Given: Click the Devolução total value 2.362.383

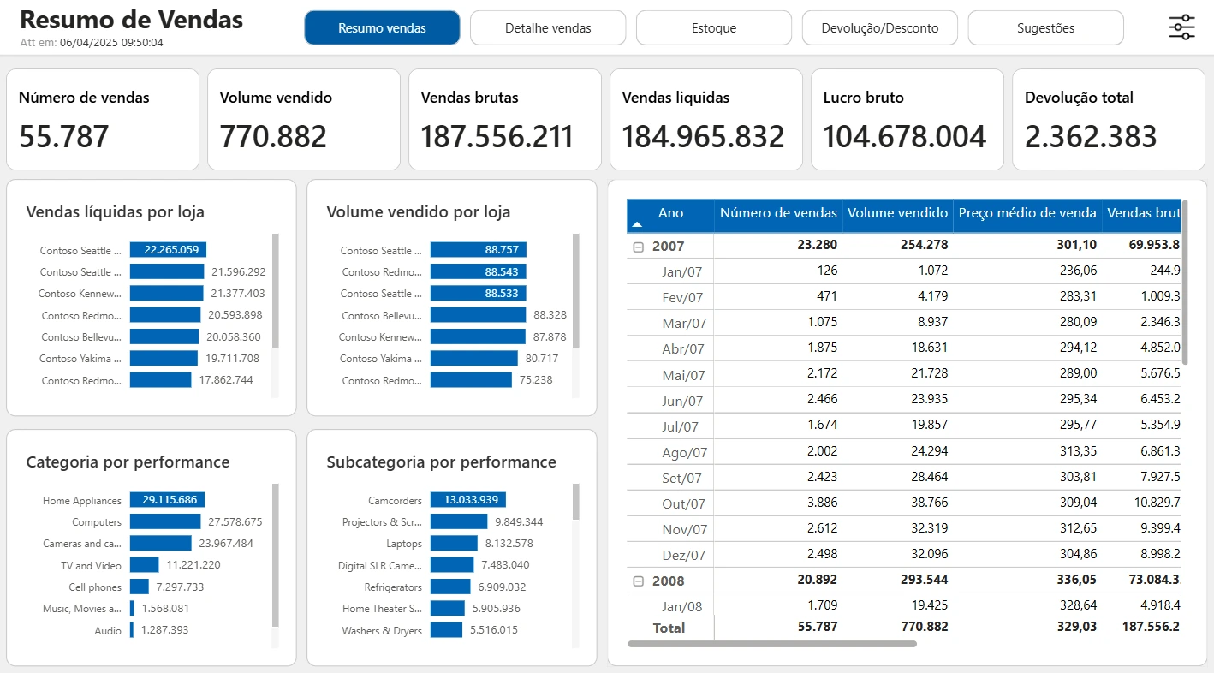Looking at the screenshot, I should tap(1091, 137).
